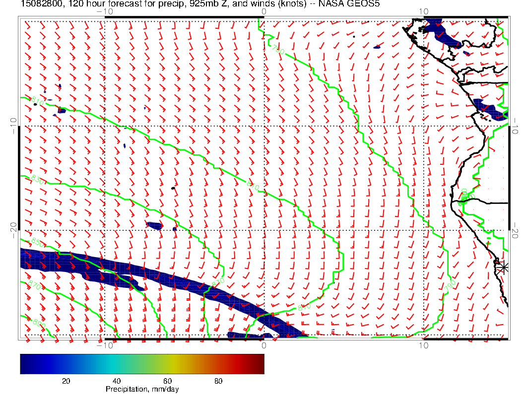Click the 870 contour label

[34, 285]
